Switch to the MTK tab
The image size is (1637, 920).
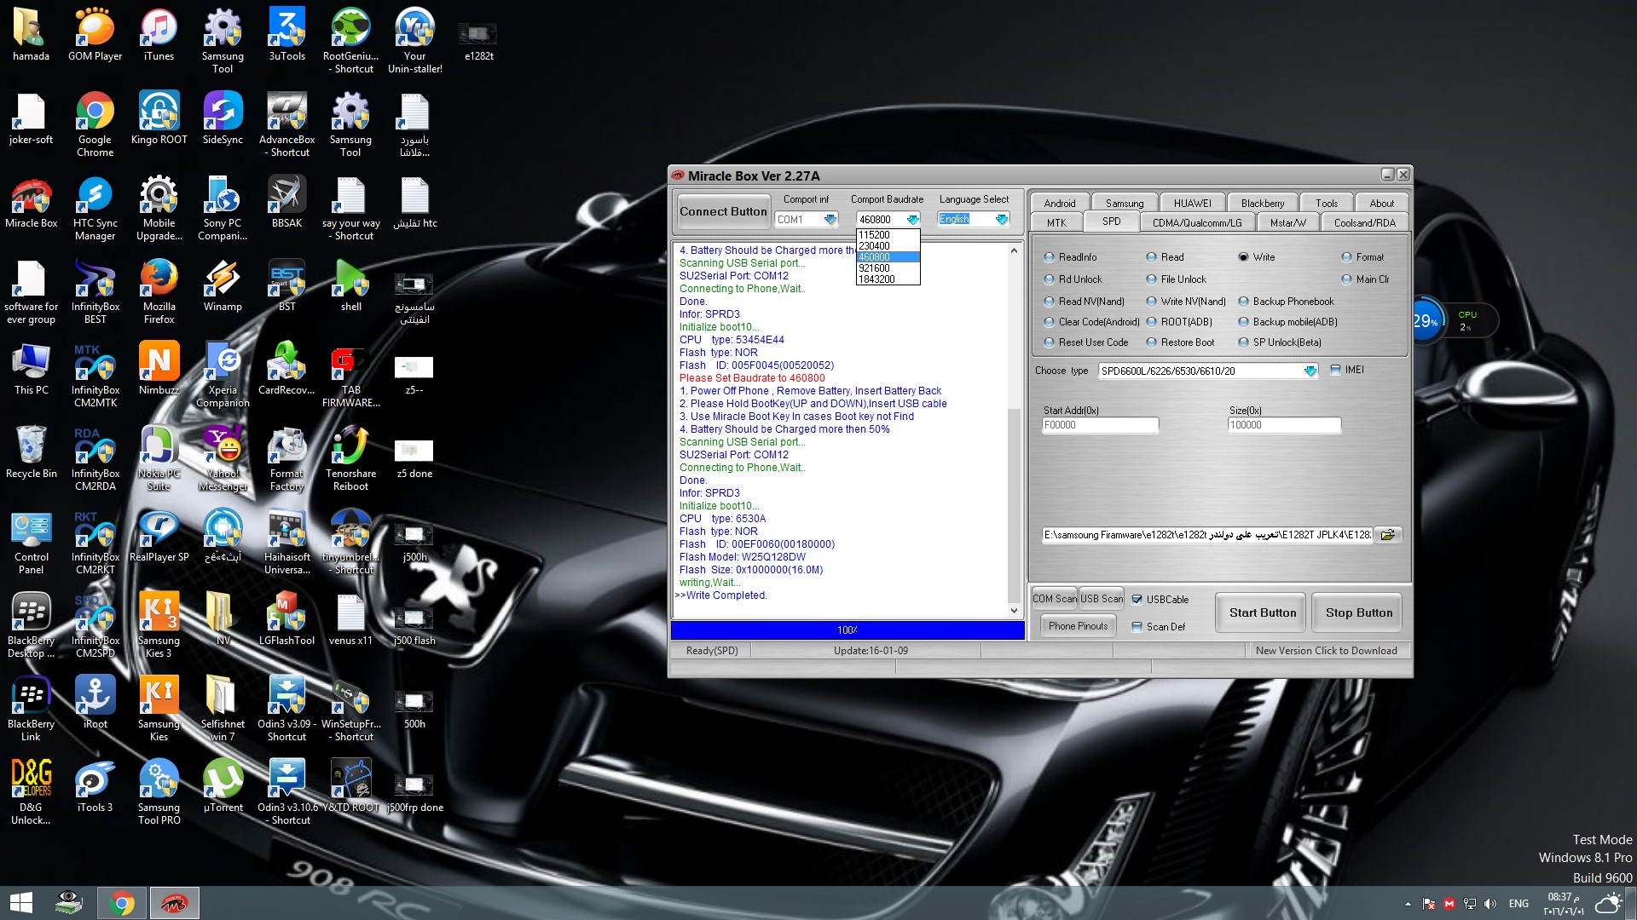[1057, 222]
